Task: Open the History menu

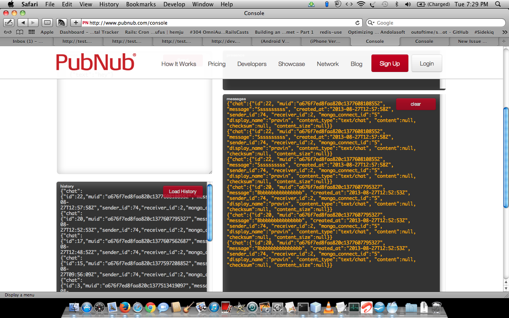Action: click(x=109, y=4)
